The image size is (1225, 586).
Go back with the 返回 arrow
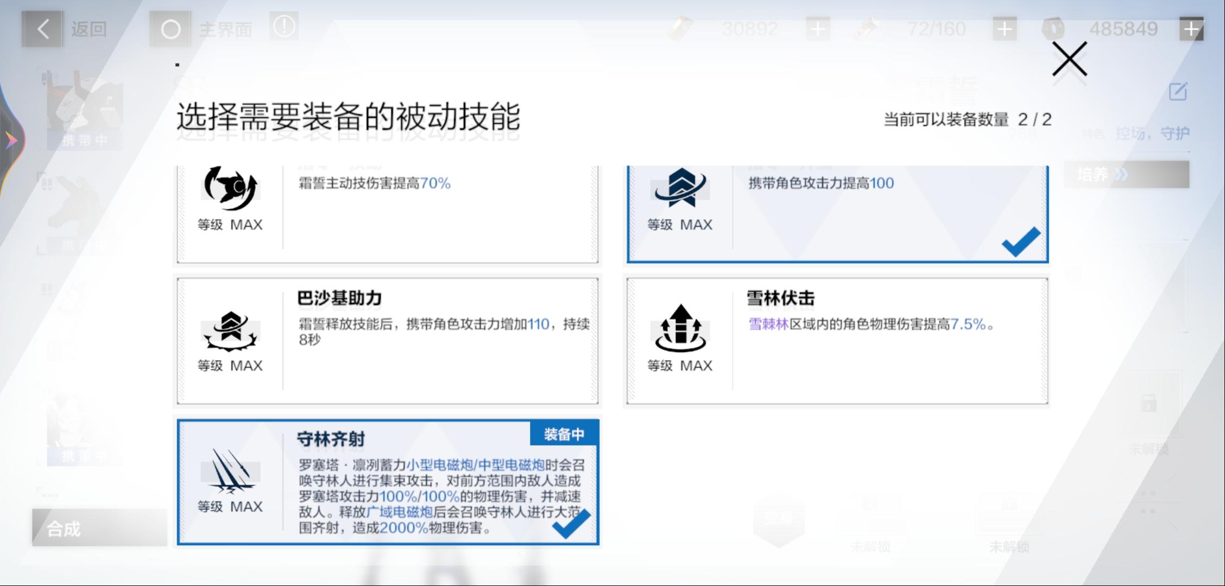click(42, 29)
